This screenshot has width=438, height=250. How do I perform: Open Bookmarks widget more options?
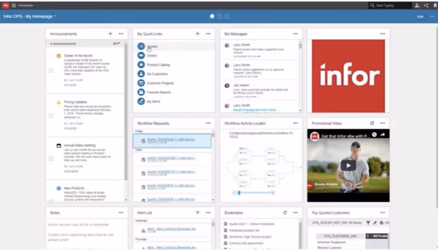tap(295, 213)
